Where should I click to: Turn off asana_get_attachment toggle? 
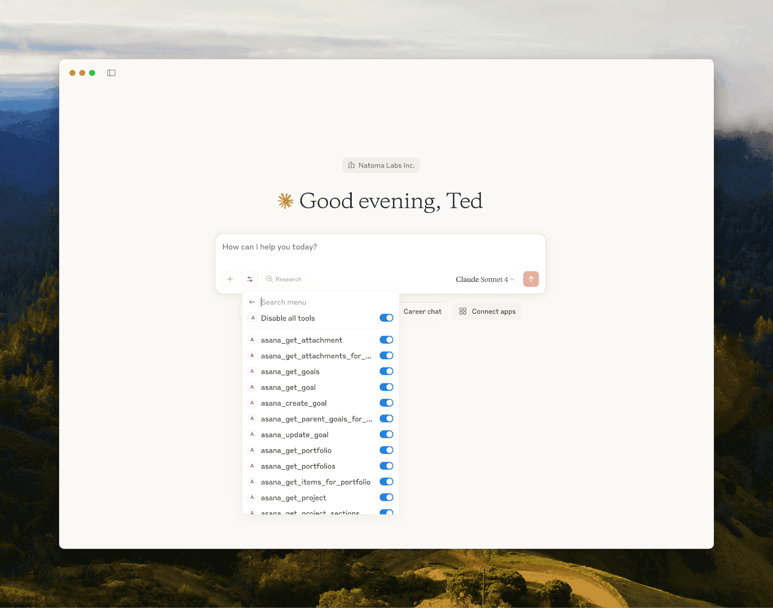386,340
